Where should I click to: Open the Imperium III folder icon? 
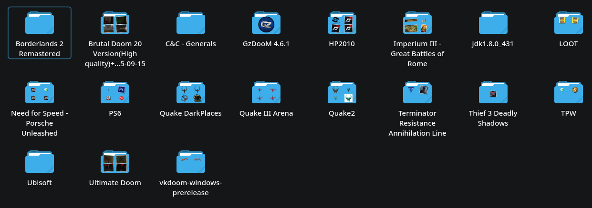(x=417, y=22)
